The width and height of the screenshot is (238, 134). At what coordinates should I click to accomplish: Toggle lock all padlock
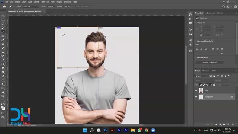(214, 85)
